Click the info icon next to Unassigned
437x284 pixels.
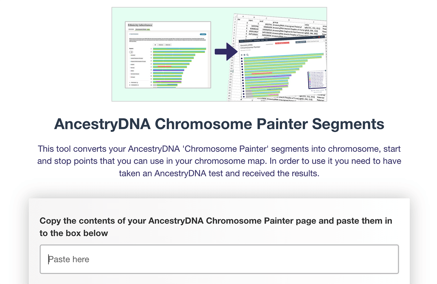[138, 85]
